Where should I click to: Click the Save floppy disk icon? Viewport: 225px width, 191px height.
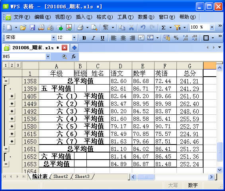pyautogui.click(x=32, y=27)
